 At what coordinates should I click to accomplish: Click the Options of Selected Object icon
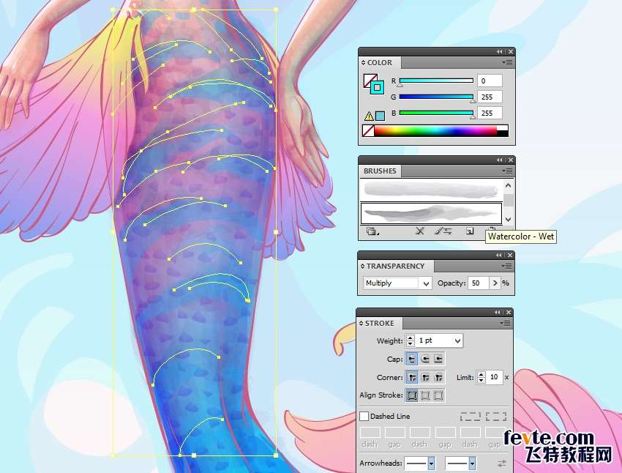coord(443,231)
